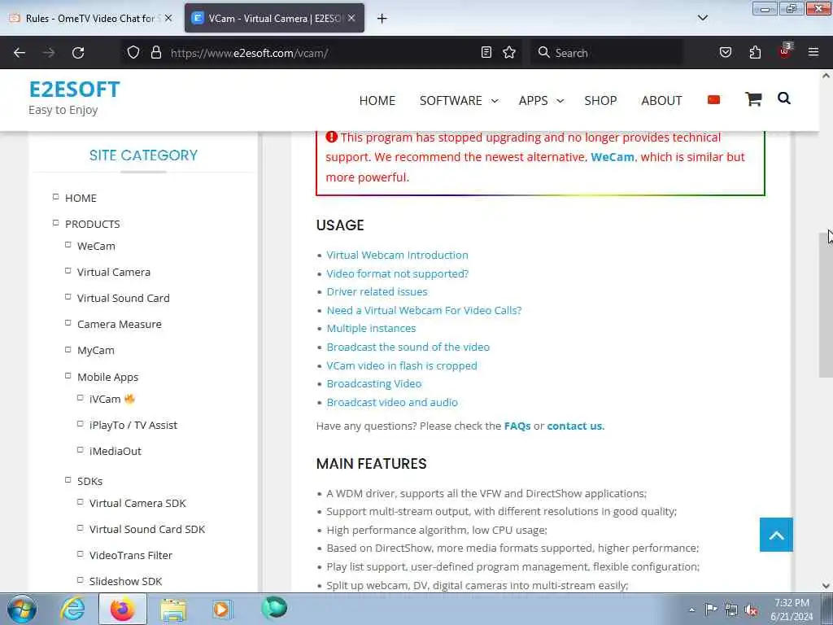
Task: Open the FAQs link
Action: tap(517, 426)
